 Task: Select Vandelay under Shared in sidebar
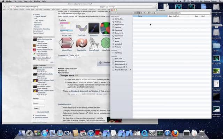click(118, 53)
